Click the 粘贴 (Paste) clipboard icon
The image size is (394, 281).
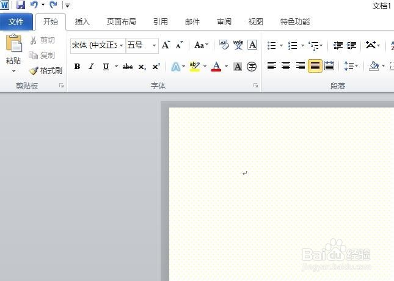click(x=13, y=43)
